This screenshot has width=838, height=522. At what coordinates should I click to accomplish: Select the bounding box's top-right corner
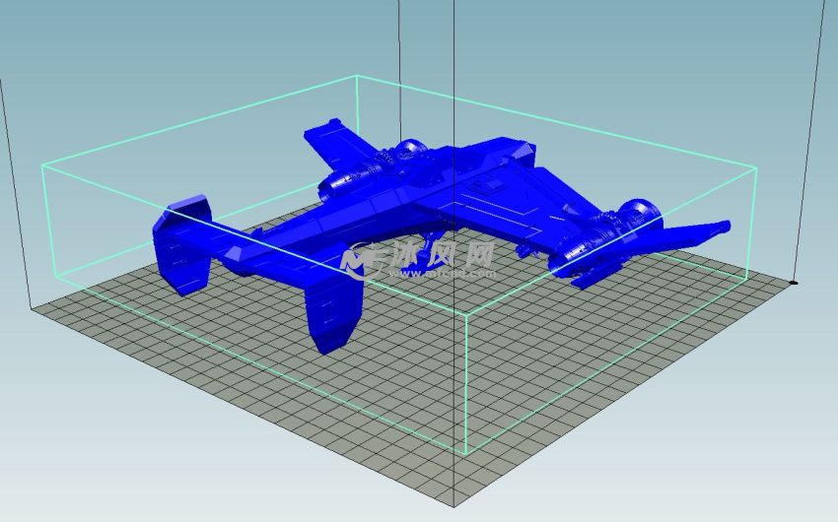click(x=757, y=168)
